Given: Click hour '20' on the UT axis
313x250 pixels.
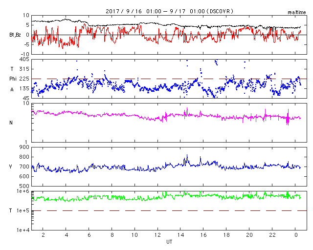Looking at the screenshot, I should (x=249, y=235).
